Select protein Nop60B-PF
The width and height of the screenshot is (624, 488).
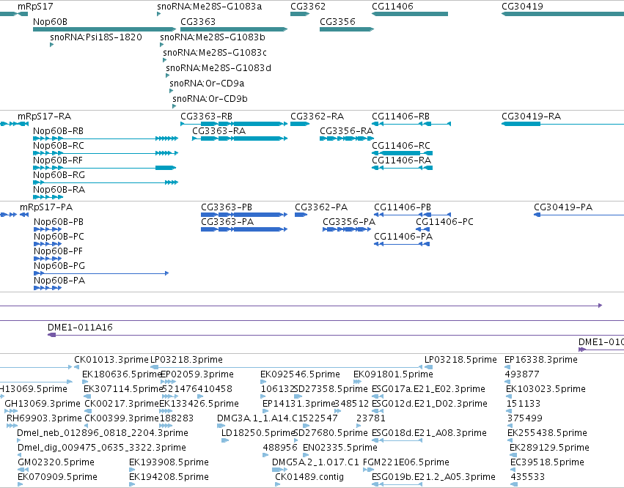coord(58,251)
